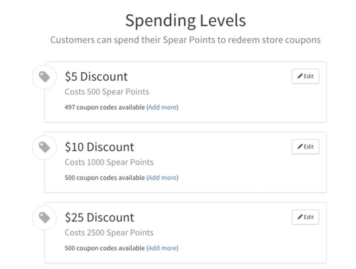Click the $25 Discount's 500 coupon codes available text
The height and width of the screenshot is (269, 356).
coord(105,248)
